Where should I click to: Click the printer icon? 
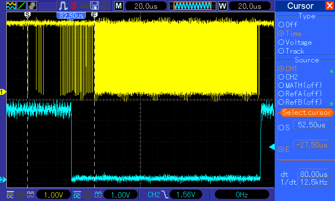pyautogui.click(x=106, y=6)
